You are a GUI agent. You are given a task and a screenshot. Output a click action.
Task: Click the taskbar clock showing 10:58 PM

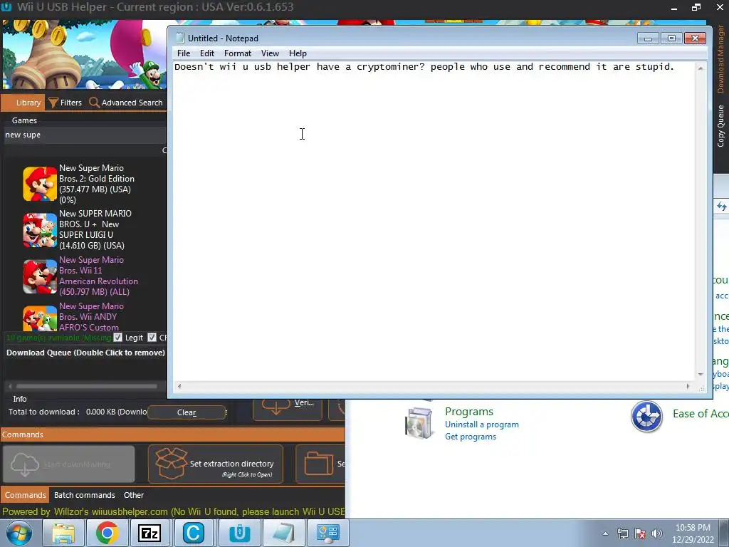(x=693, y=533)
